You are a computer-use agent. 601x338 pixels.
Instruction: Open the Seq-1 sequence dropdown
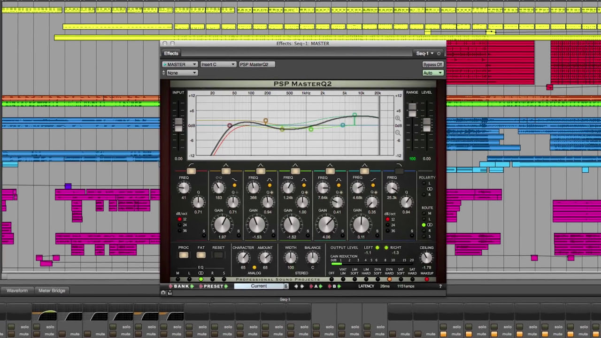pyautogui.click(x=425, y=54)
